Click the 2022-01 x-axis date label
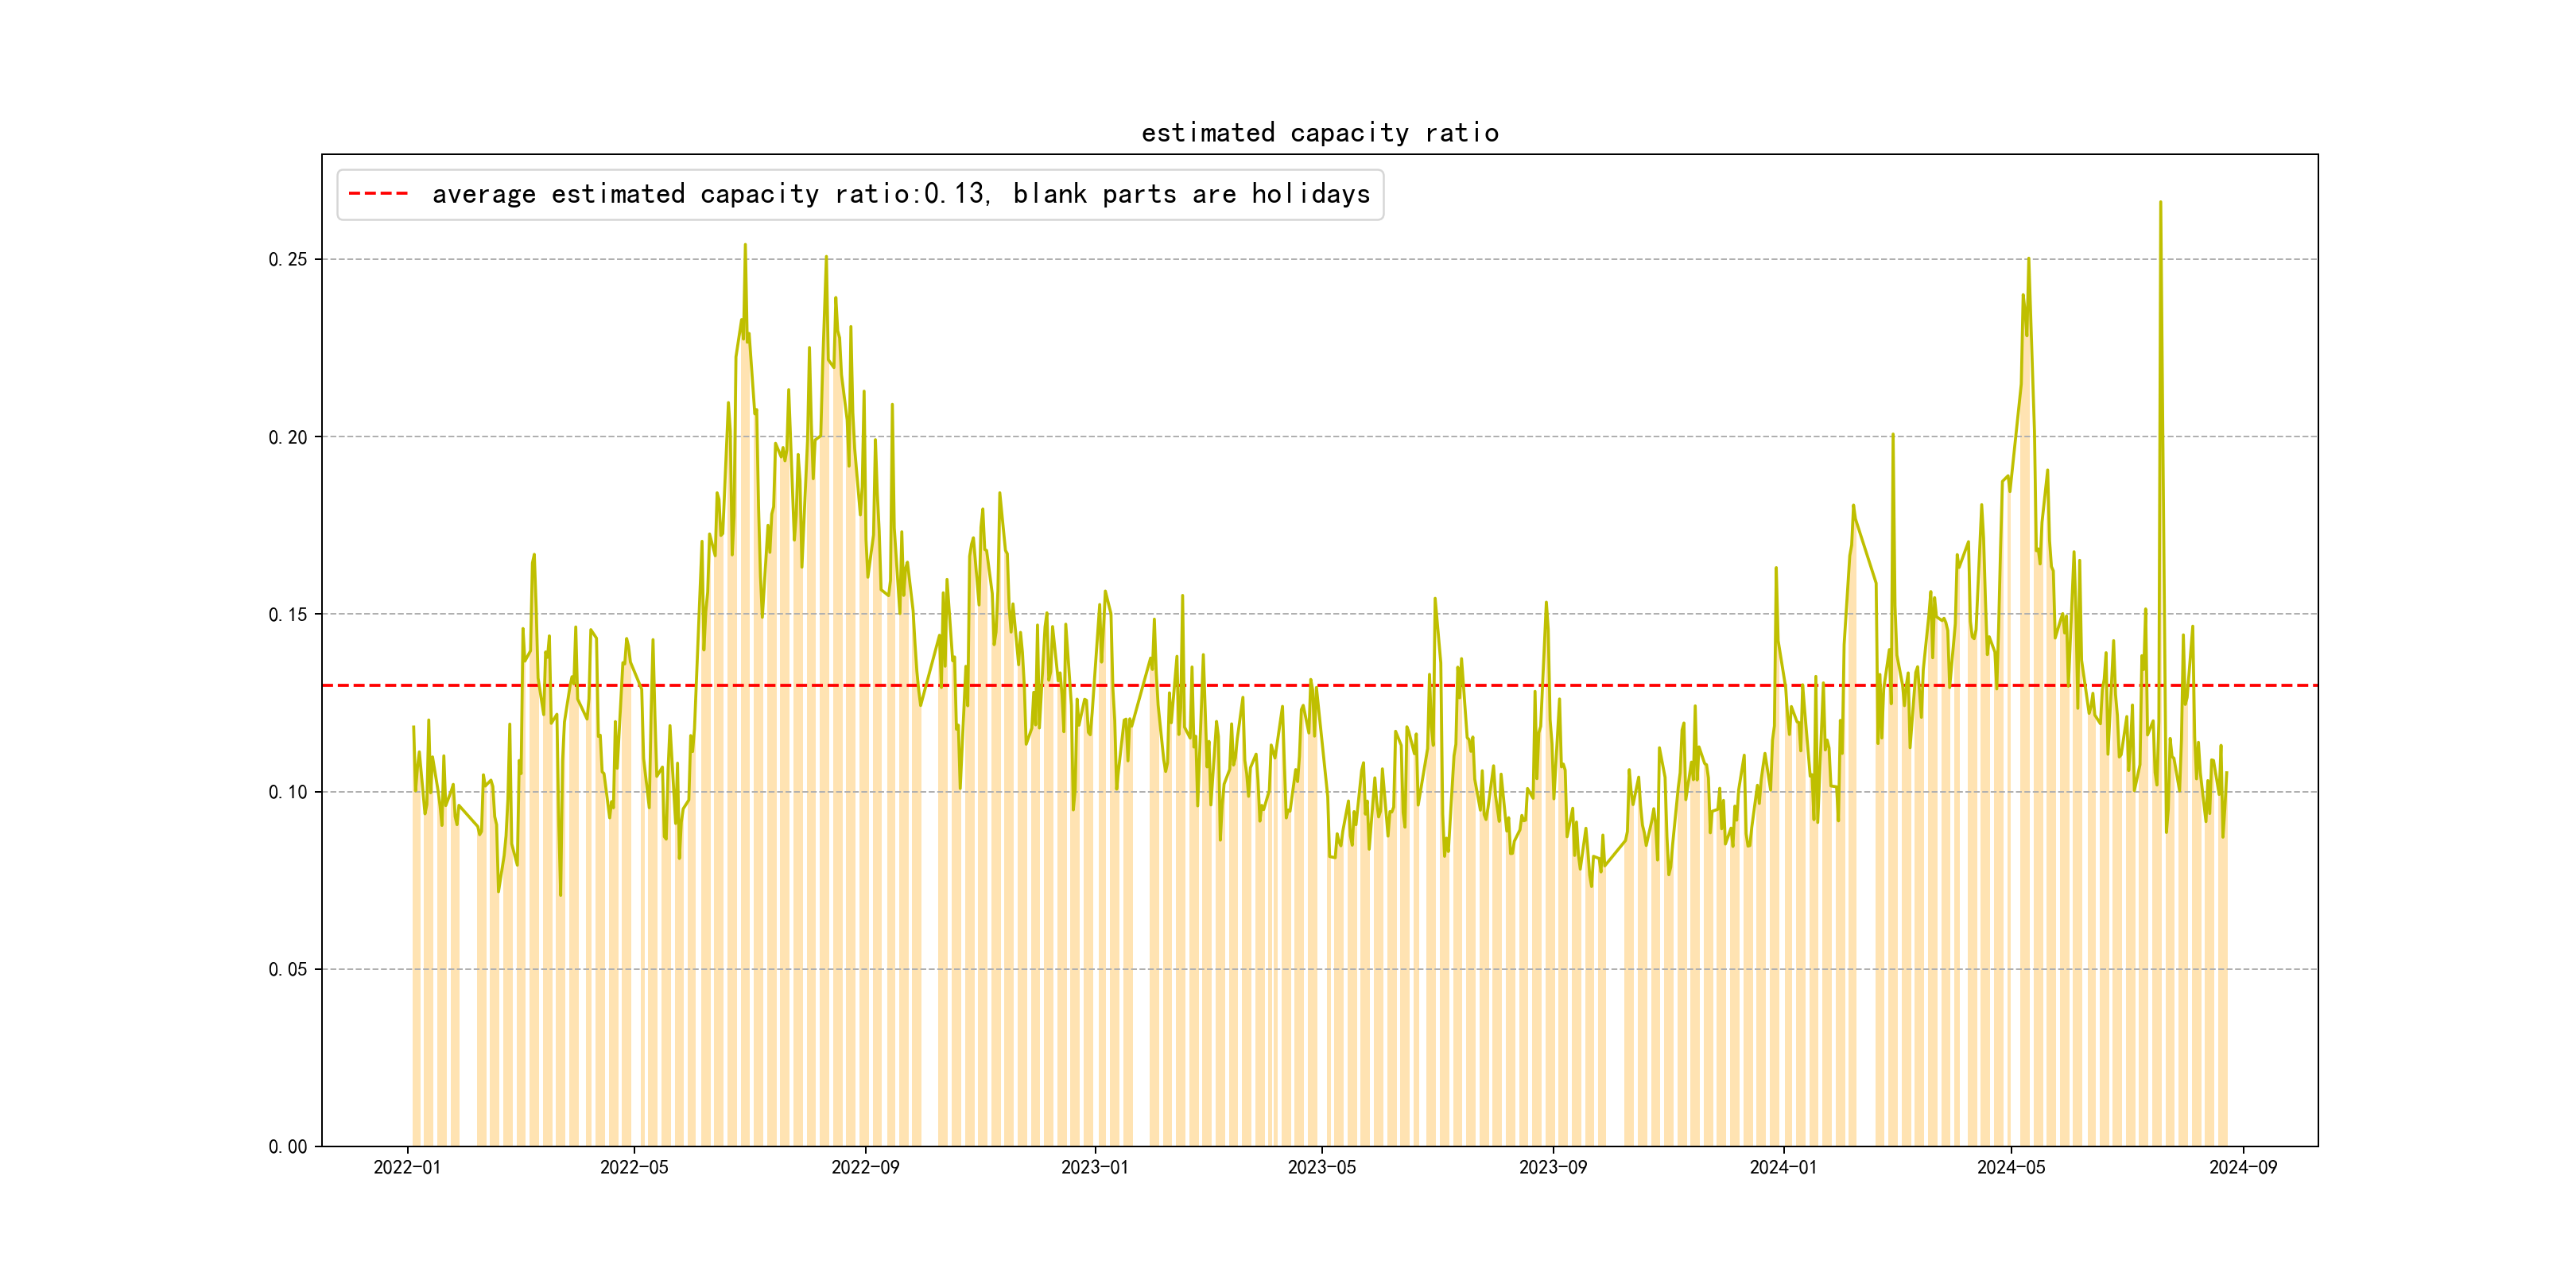This screenshot has height=1288, width=2576. point(407,1168)
